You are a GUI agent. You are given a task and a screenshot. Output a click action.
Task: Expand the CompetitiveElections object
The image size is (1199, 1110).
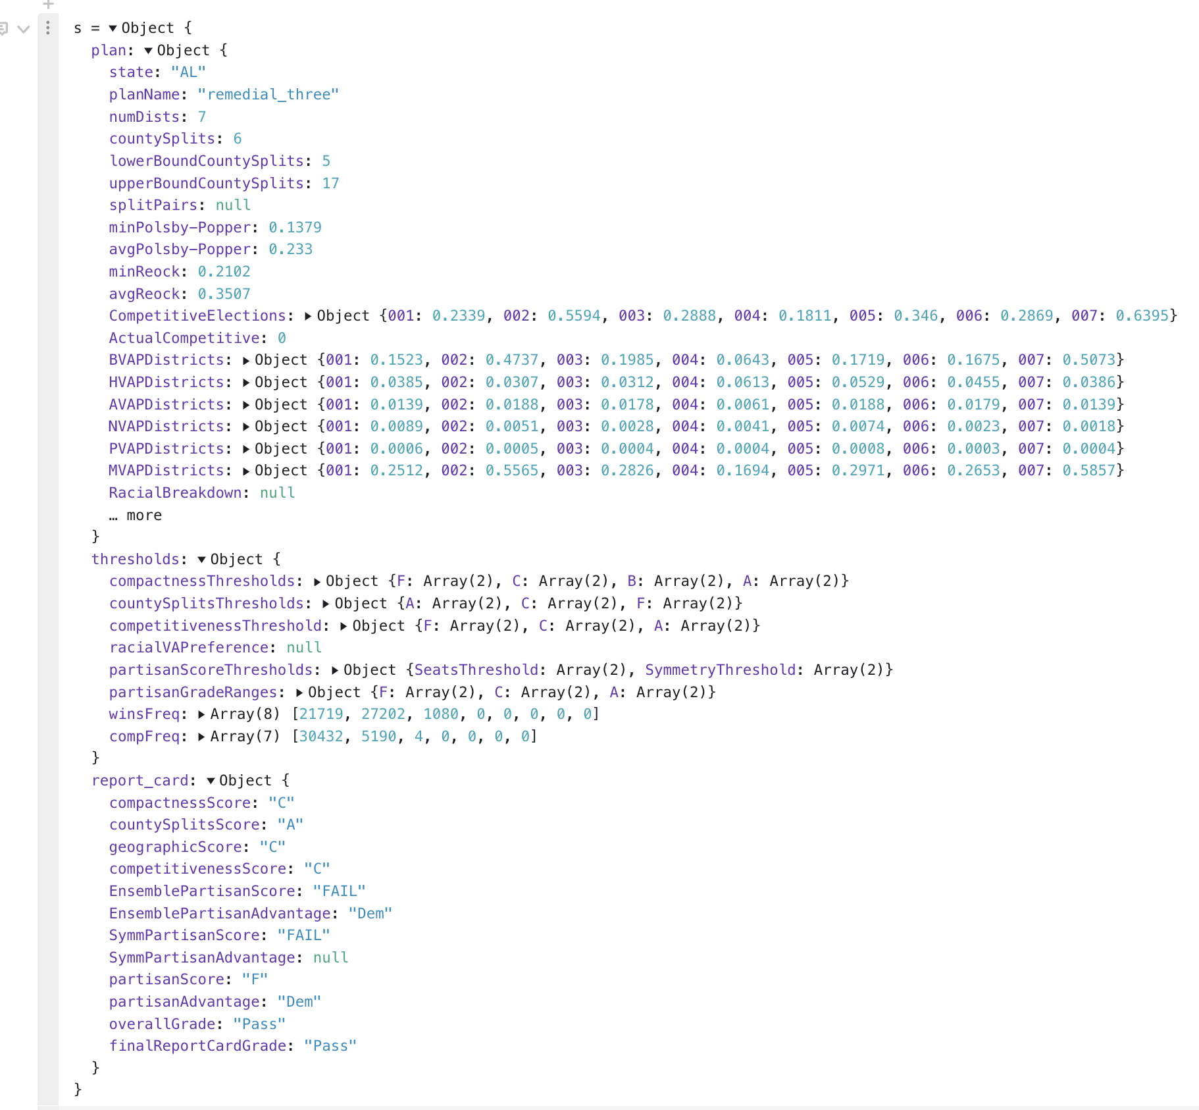pos(308,316)
